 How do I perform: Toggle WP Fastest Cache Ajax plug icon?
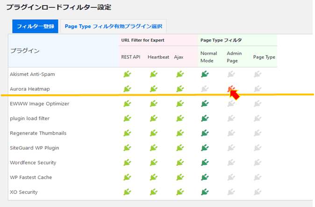coord(180,177)
